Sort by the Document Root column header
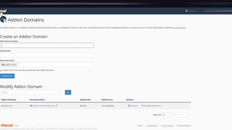This screenshot has width=232, height=130. (x=37, y=100)
